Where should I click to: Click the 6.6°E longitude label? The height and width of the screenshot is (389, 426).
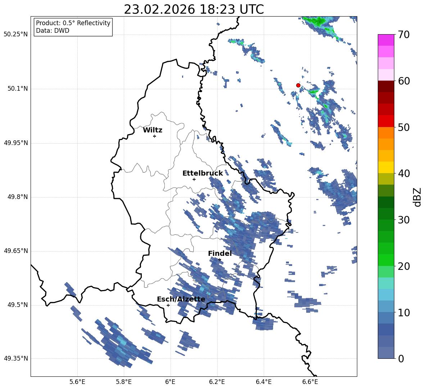tap(310, 382)
